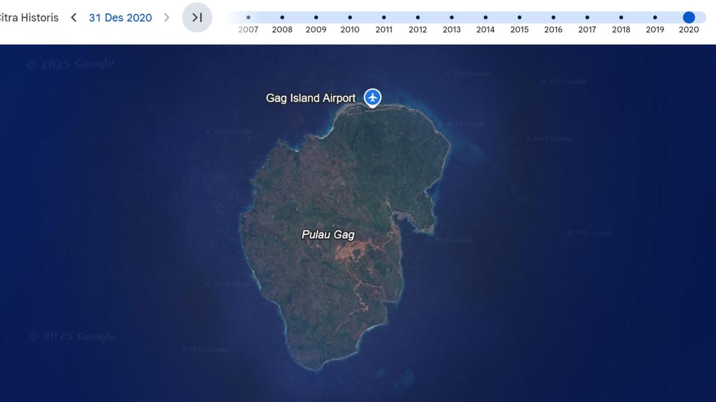Screen dimensions: 716x402
Task: Select the 2009 timeline marker
Action: (316, 18)
